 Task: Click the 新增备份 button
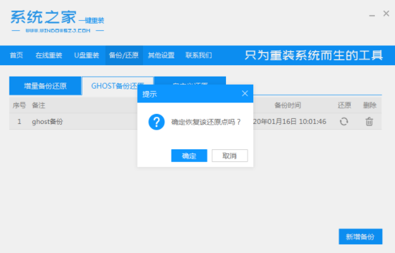click(x=360, y=237)
